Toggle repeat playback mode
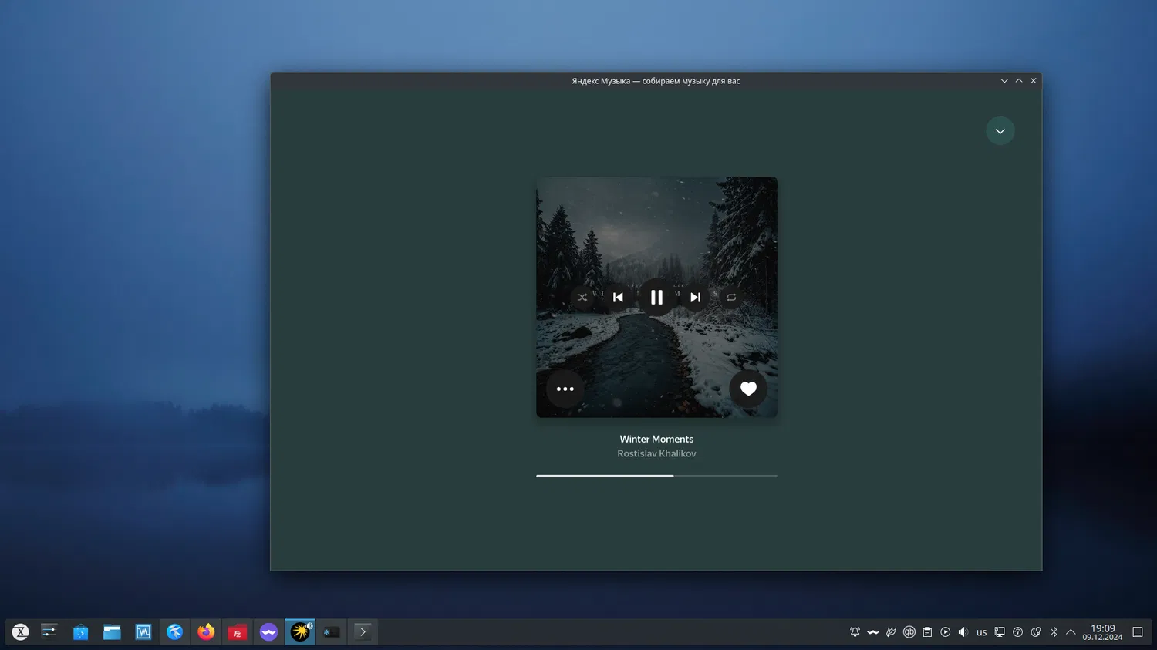Screen dimensions: 1157x650 point(731,298)
